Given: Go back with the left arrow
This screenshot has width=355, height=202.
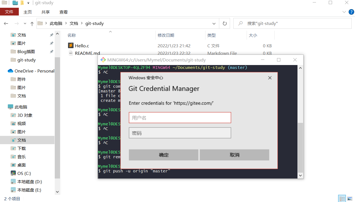Looking at the screenshot, I should click(6, 24).
